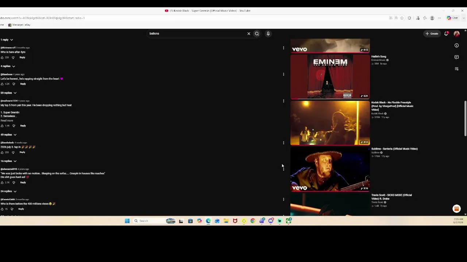This screenshot has height=262, width=467.
Task: Open File Explorer from the taskbar
Action: pyautogui.click(x=226, y=221)
